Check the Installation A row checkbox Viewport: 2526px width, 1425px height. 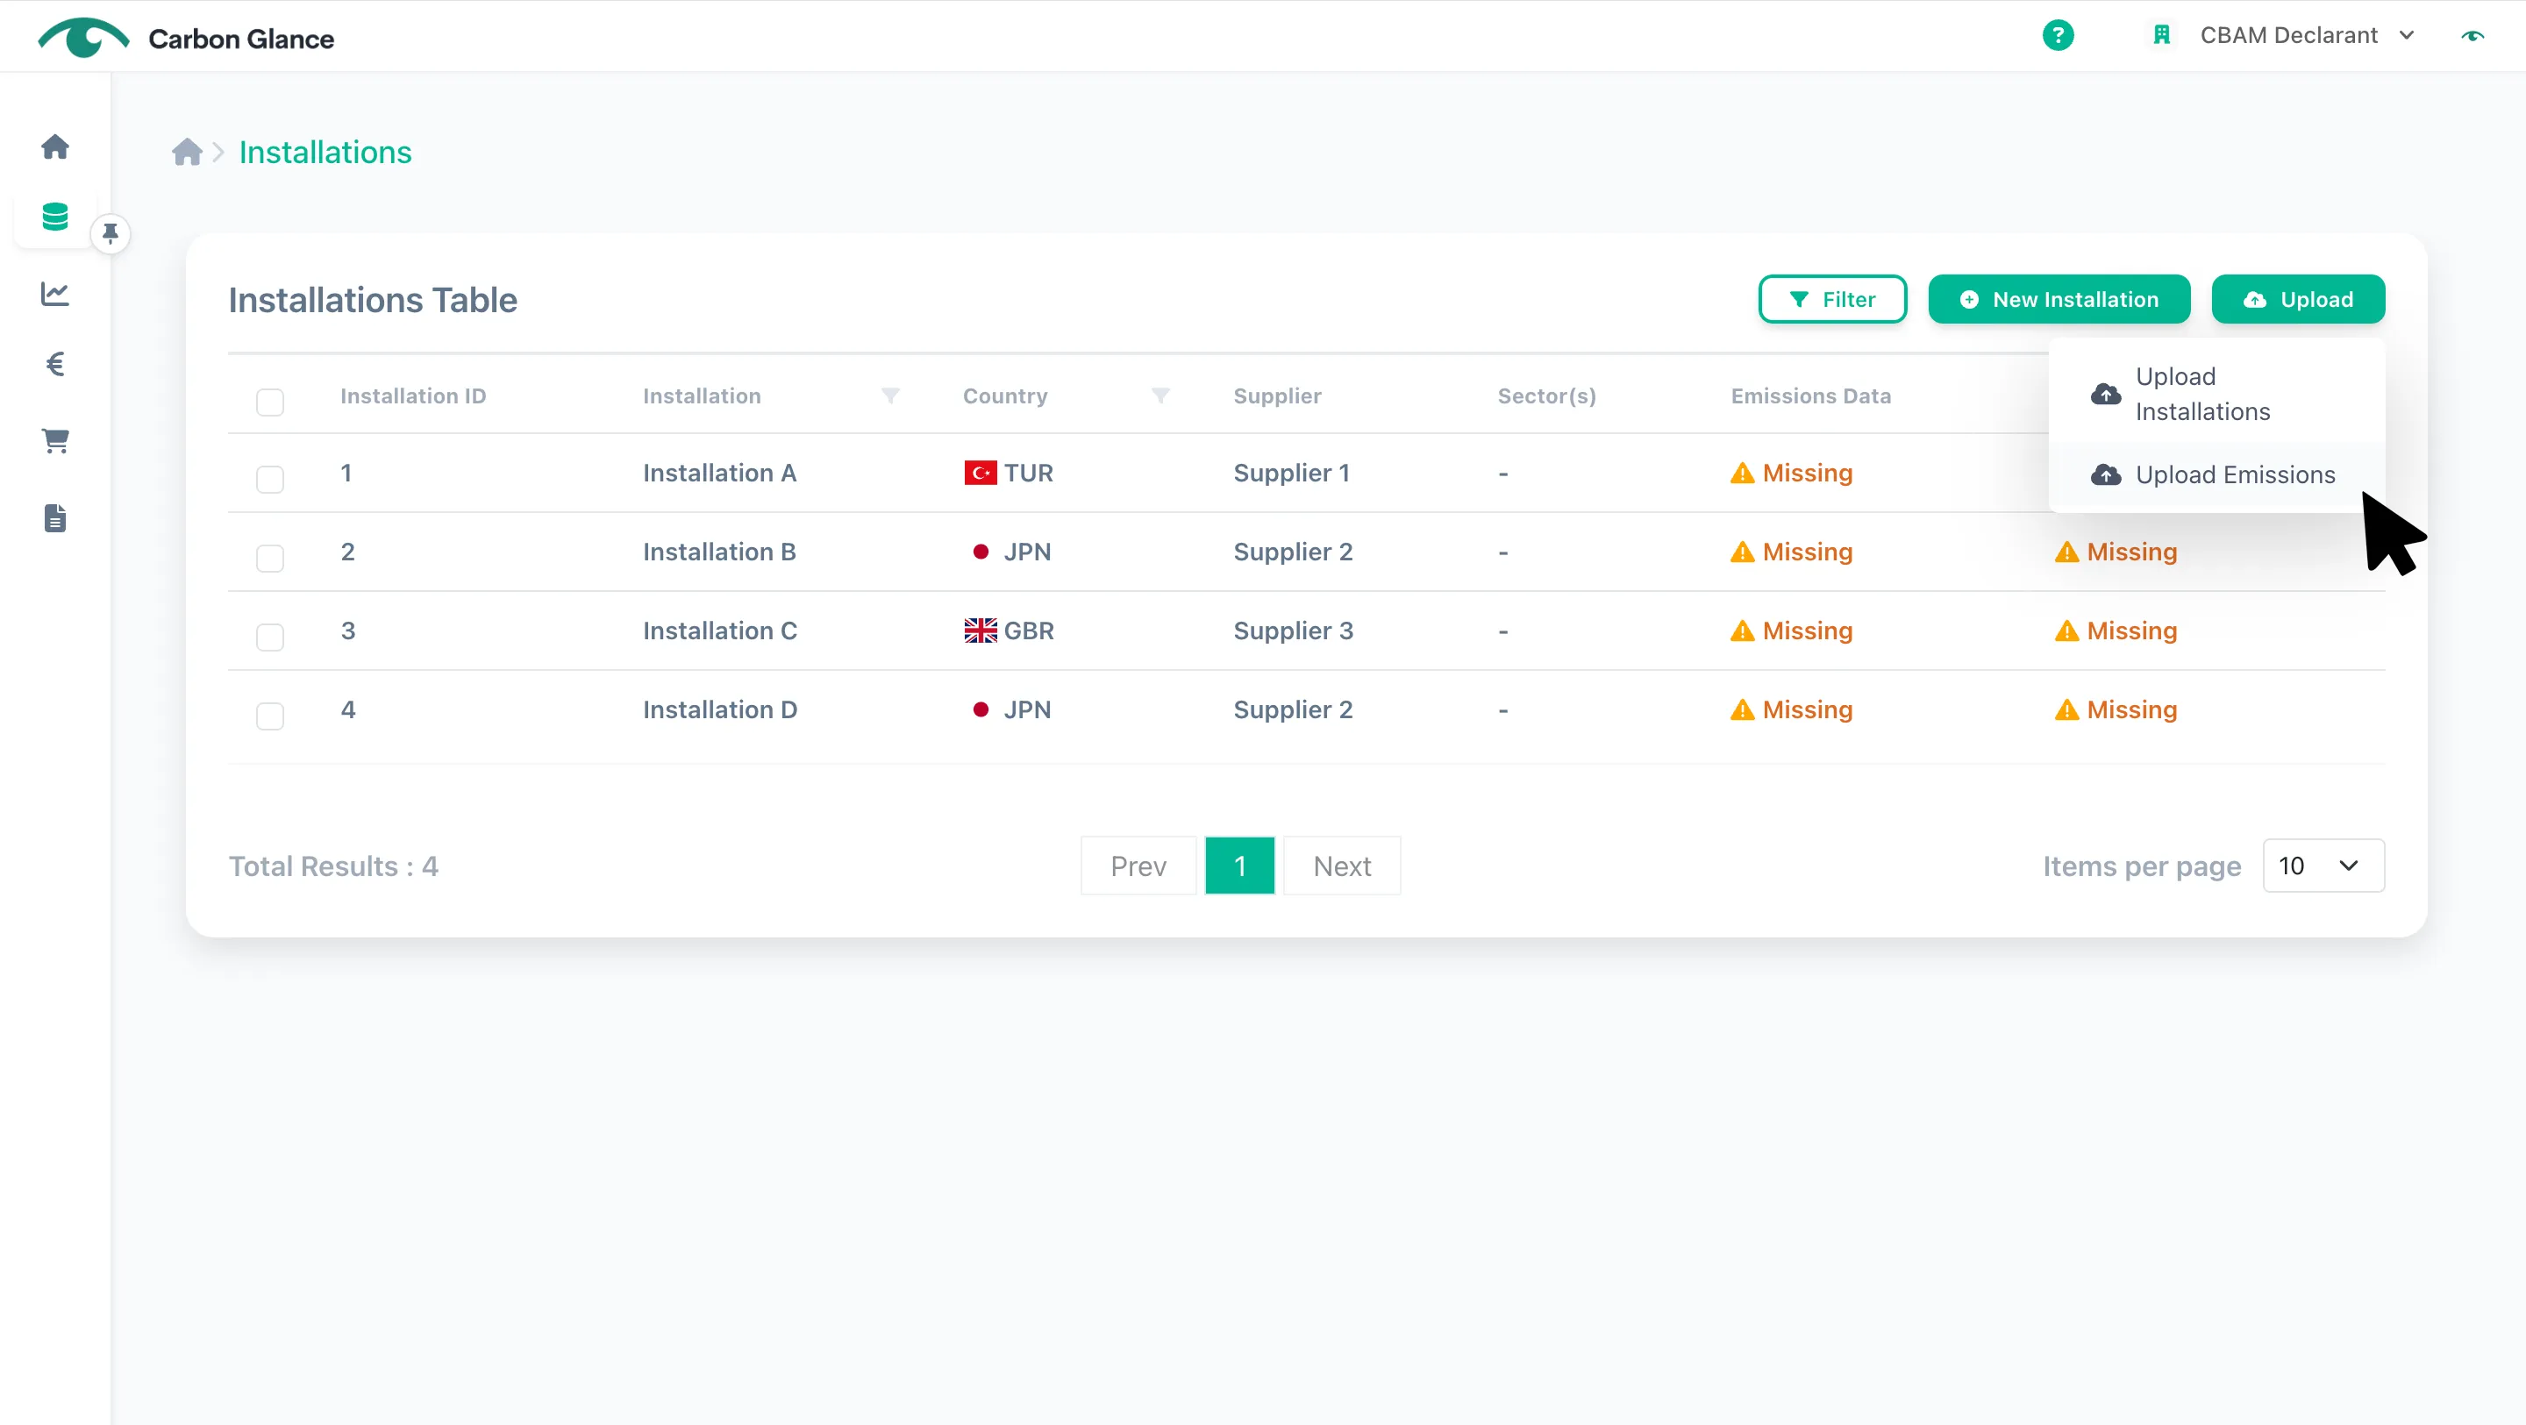coord(269,480)
